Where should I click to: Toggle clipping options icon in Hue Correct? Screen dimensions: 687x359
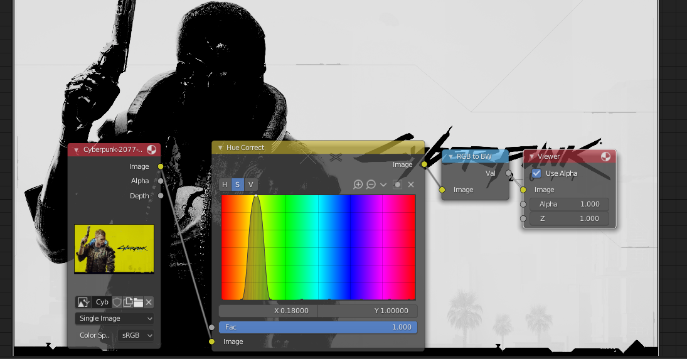click(397, 185)
